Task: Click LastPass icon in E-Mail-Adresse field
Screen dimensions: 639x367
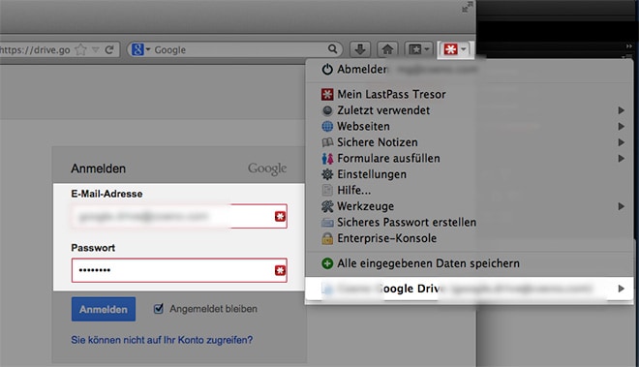Action: [x=280, y=216]
